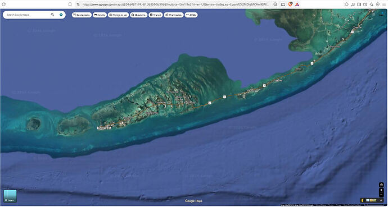Select the Pharmacies category chip
Viewport: 388px width, 207px height.
pos(174,15)
